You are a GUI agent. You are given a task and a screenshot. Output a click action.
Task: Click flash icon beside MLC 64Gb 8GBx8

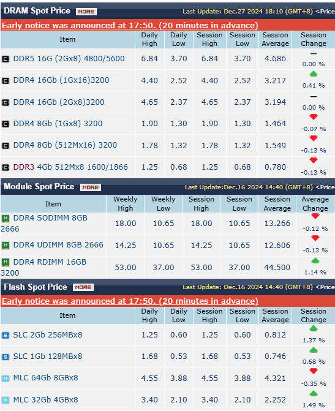(x=6, y=379)
